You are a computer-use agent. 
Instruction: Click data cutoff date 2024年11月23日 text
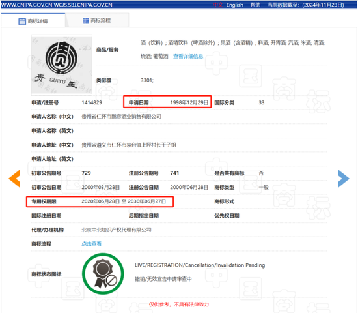click(x=323, y=5)
